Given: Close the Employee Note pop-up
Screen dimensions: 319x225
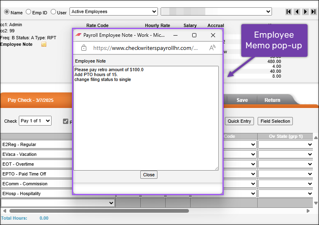Looking at the screenshot, I should tap(148, 175).
